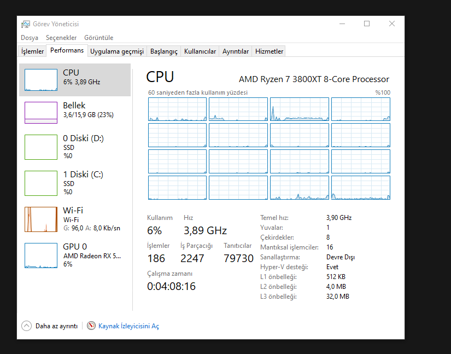Open the Dosya menu

click(30, 38)
